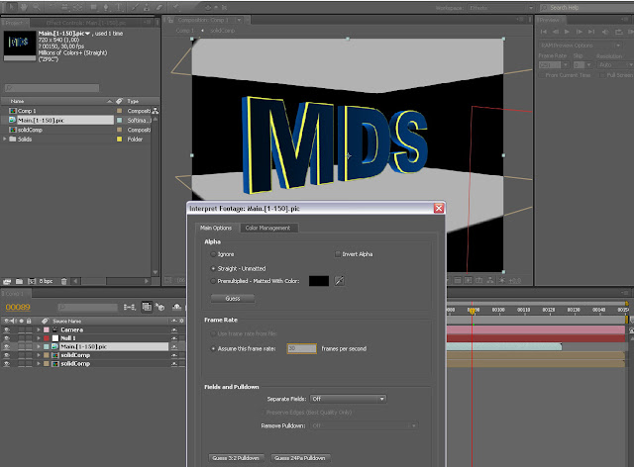The image size is (634, 467).
Task: Open the Preview Resolution dropdown
Action: (x=614, y=64)
